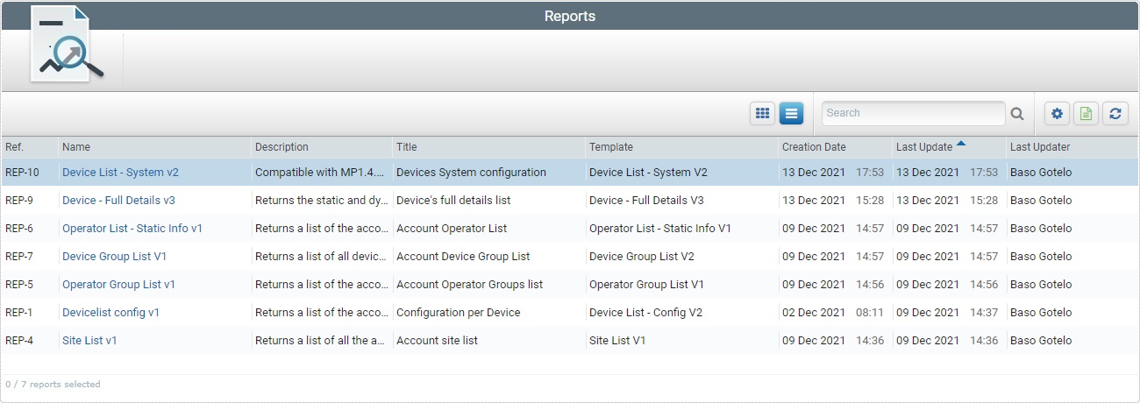Sort by Ref. column header
This screenshot has height=403, width=1140.
point(29,147)
